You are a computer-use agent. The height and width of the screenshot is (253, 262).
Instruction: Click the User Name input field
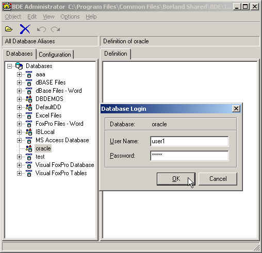click(189, 141)
